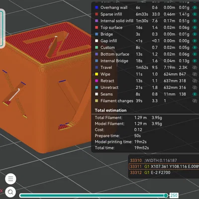
Task: Hide the Internal Bridge lines
Action: coord(195,61)
